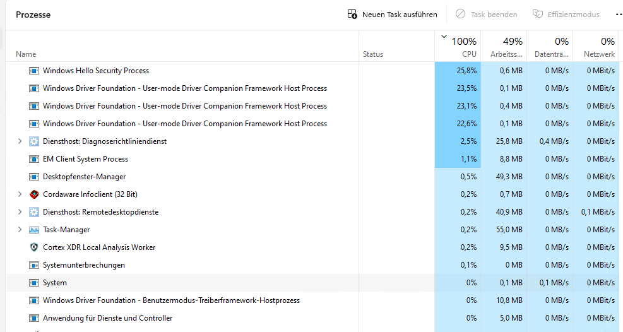Click the 0,4 MB/s disk value
The width and height of the screenshot is (623, 332).
pos(554,141)
